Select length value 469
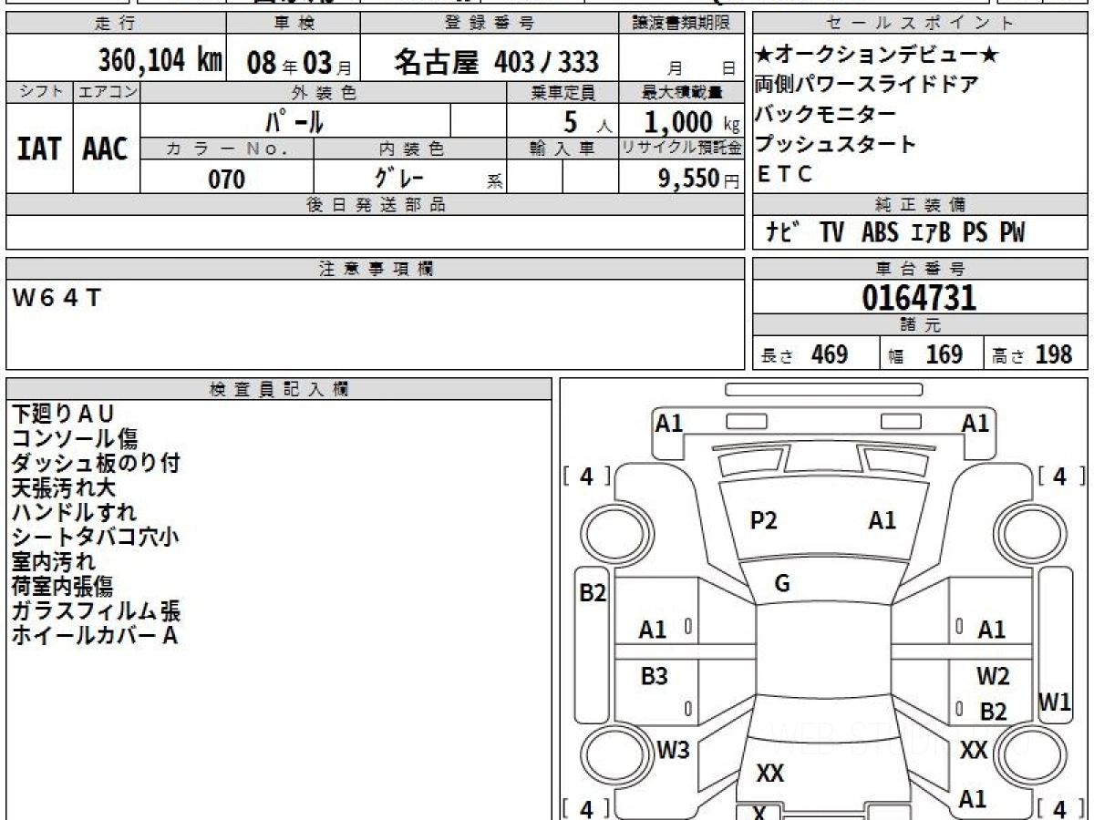Image resolution: width=1094 pixels, height=820 pixels. pos(830,354)
